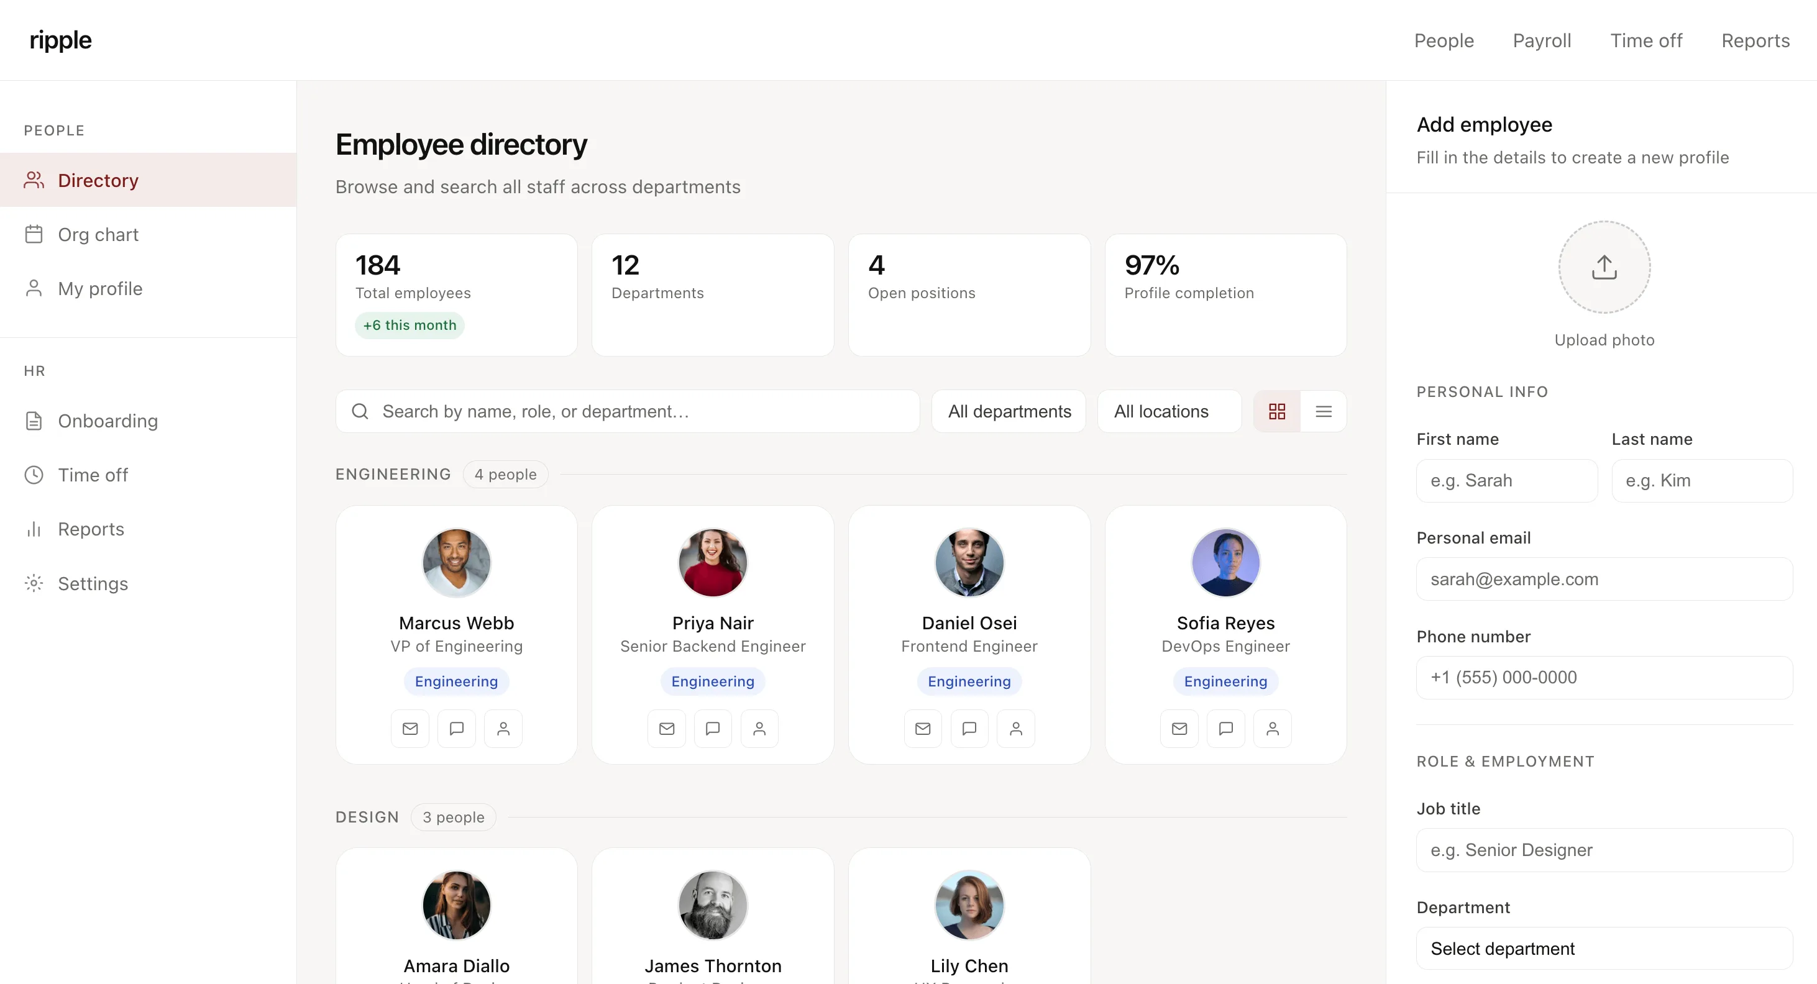Click the First name input field
The image size is (1817, 984).
[x=1507, y=480]
